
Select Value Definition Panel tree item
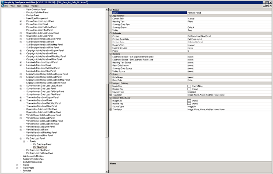(36, 10)
